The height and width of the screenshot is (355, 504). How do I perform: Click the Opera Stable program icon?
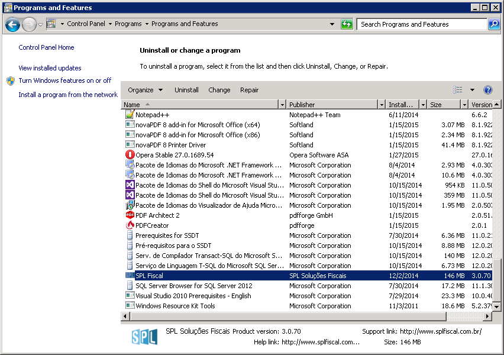click(x=130, y=154)
